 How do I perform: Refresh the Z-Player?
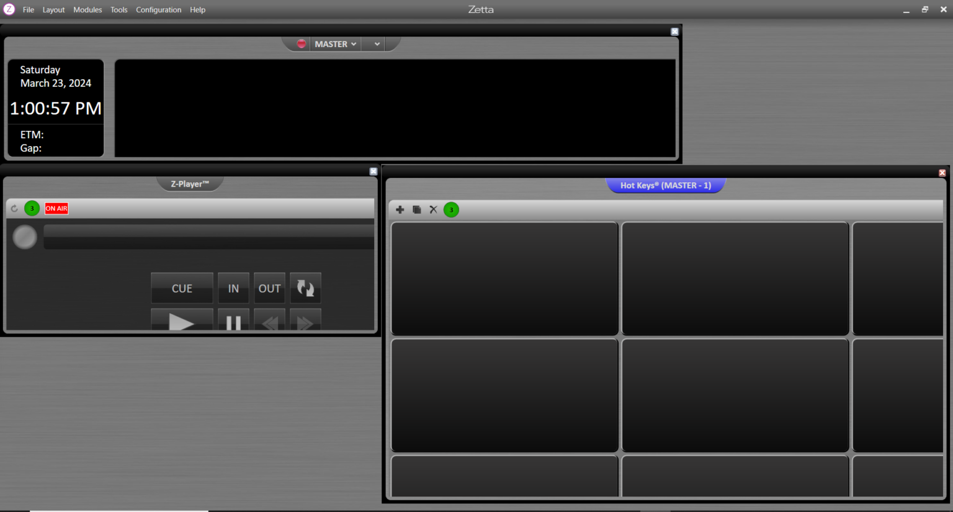click(14, 208)
